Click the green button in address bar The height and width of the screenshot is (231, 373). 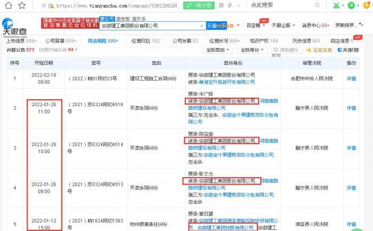(199, 5)
